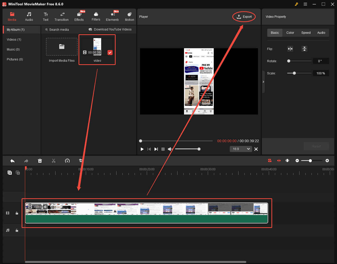Toggle the music track lock
This screenshot has height=264, width=337.
[17, 230]
